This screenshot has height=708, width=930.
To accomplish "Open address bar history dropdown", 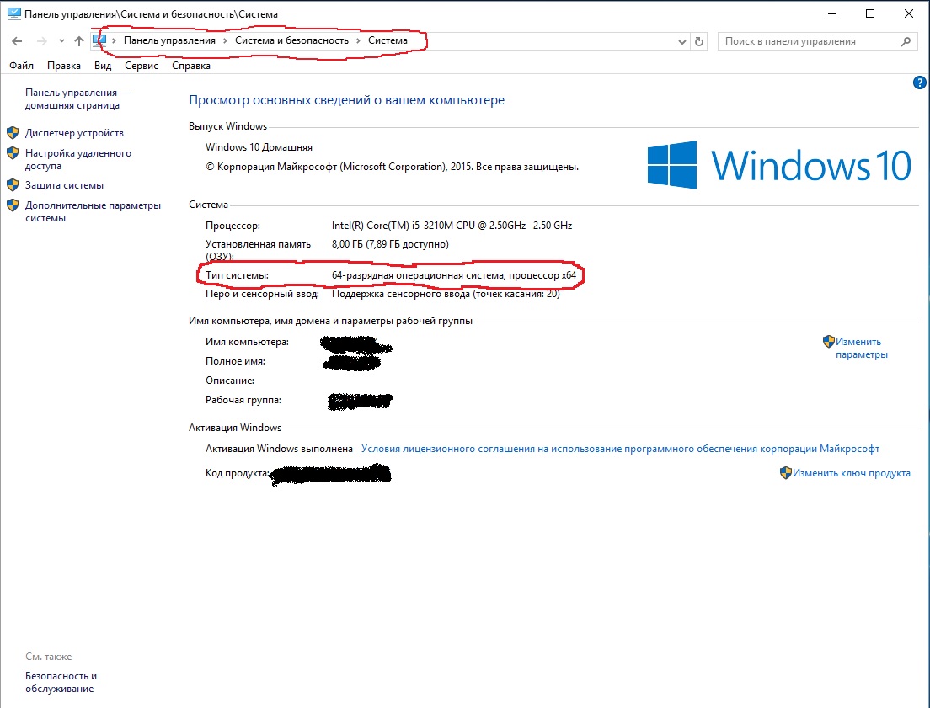I will point(682,41).
